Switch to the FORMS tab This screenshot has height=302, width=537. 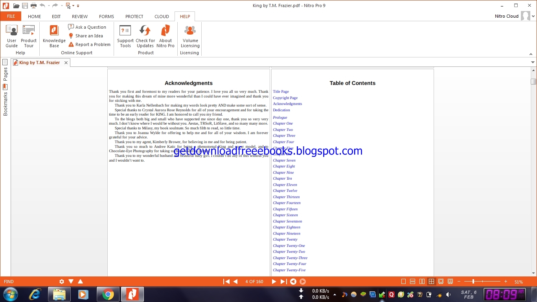107,17
